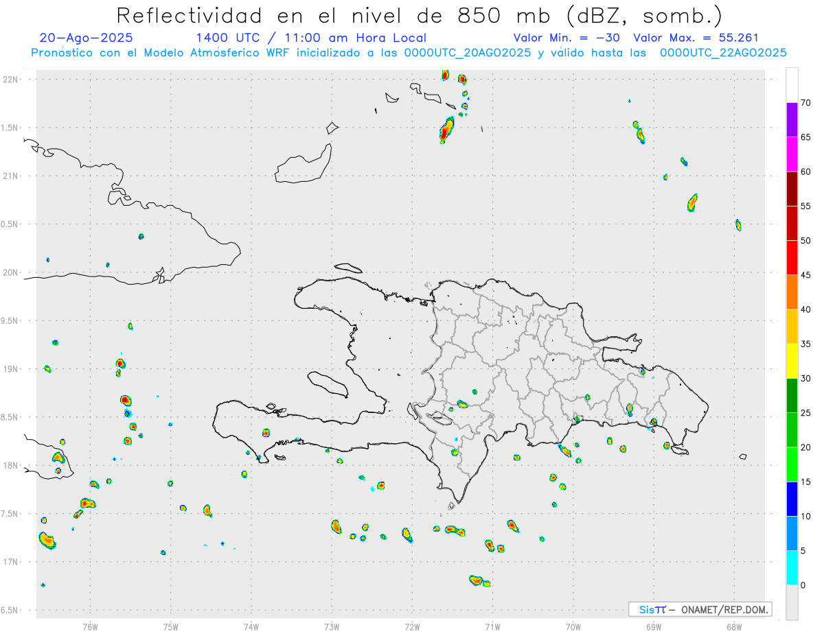Click the longitude label '72W'
Screen dimensions: 824x636
click(412, 626)
